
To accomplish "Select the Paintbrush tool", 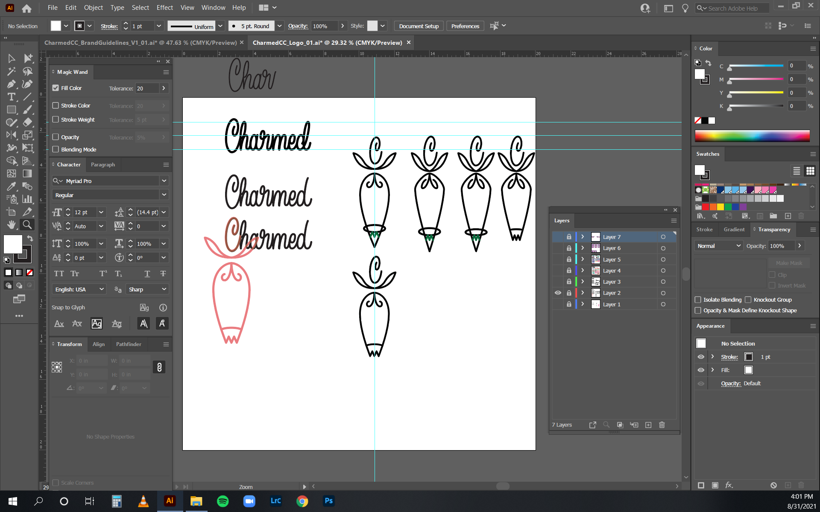I will pyautogui.click(x=28, y=110).
